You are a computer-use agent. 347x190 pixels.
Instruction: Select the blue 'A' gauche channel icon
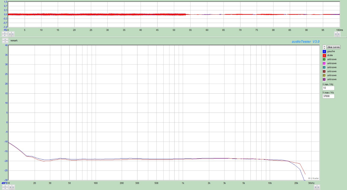324,51
